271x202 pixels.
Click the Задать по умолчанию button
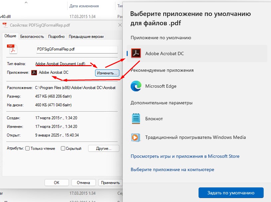[231, 193]
